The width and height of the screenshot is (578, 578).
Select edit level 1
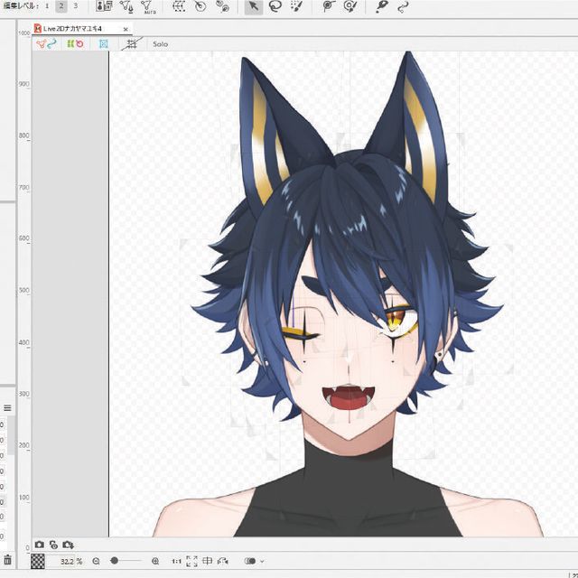coord(47,6)
